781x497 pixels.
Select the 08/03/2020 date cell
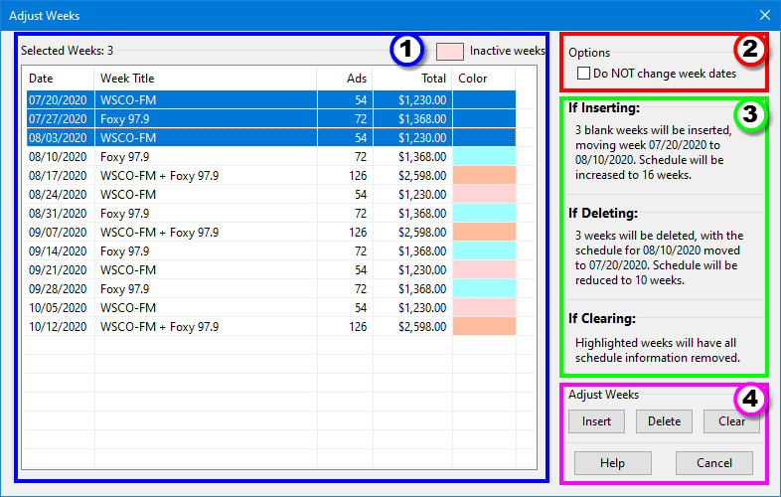pyautogui.click(x=58, y=138)
